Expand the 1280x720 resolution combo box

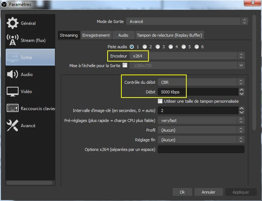coord(187,65)
